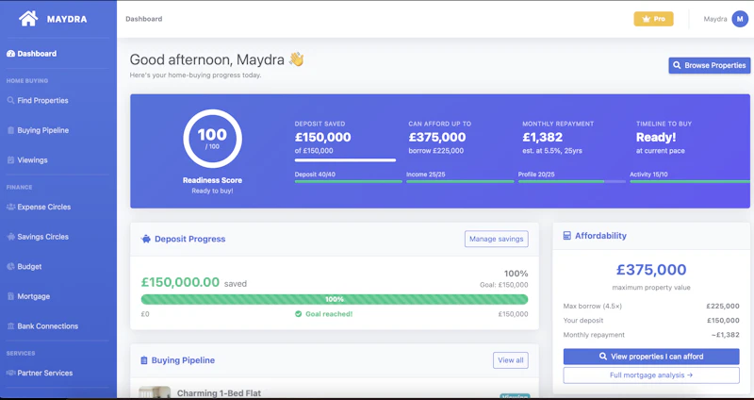Click the Profile 20/25 progress bar
Screen dimensions: 754x400
coord(572,181)
